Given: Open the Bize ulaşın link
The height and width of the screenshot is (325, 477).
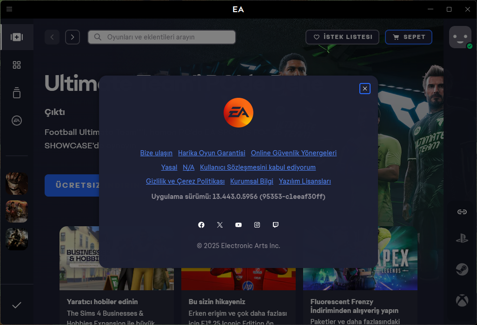Looking at the screenshot, I should click(x=156, y=153).
